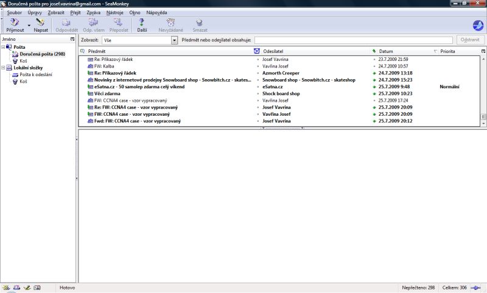Toggle read dot for 'FW: Kalba' row
The height and width of the screenshot is (293, 487).
click(x=258, y=66)
